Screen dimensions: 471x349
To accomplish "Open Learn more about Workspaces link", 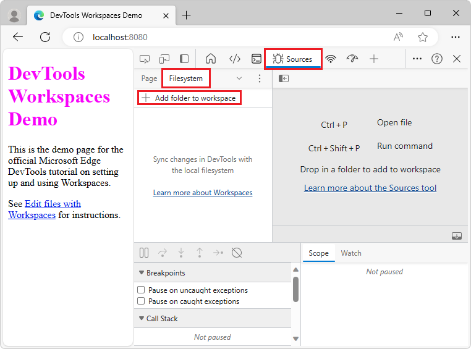I will click(203, 193).
